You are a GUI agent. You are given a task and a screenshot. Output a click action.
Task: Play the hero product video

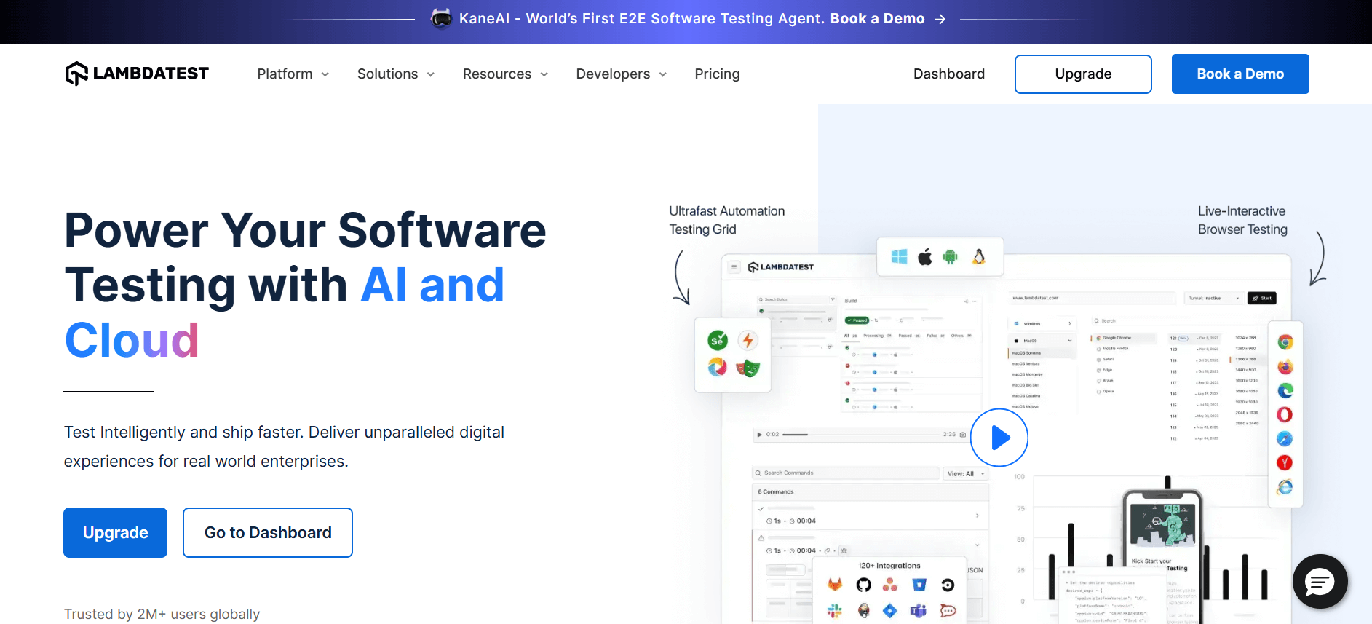(x=999, y=438)
